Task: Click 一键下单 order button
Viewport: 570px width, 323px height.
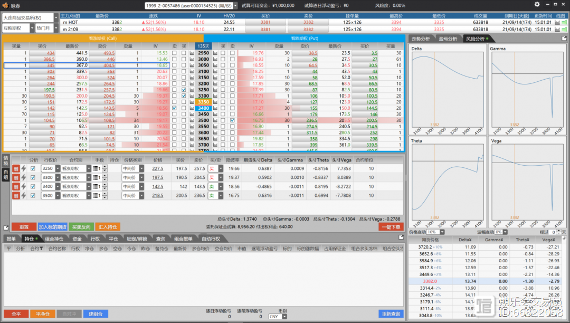Action: tap(391, 227)
